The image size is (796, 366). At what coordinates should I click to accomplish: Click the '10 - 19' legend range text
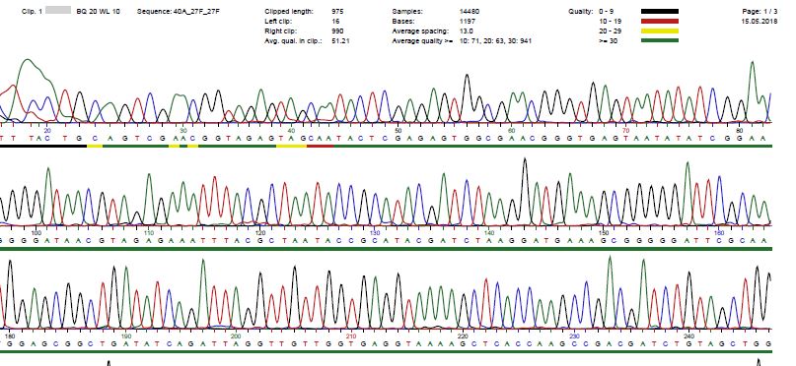(610, 22)
